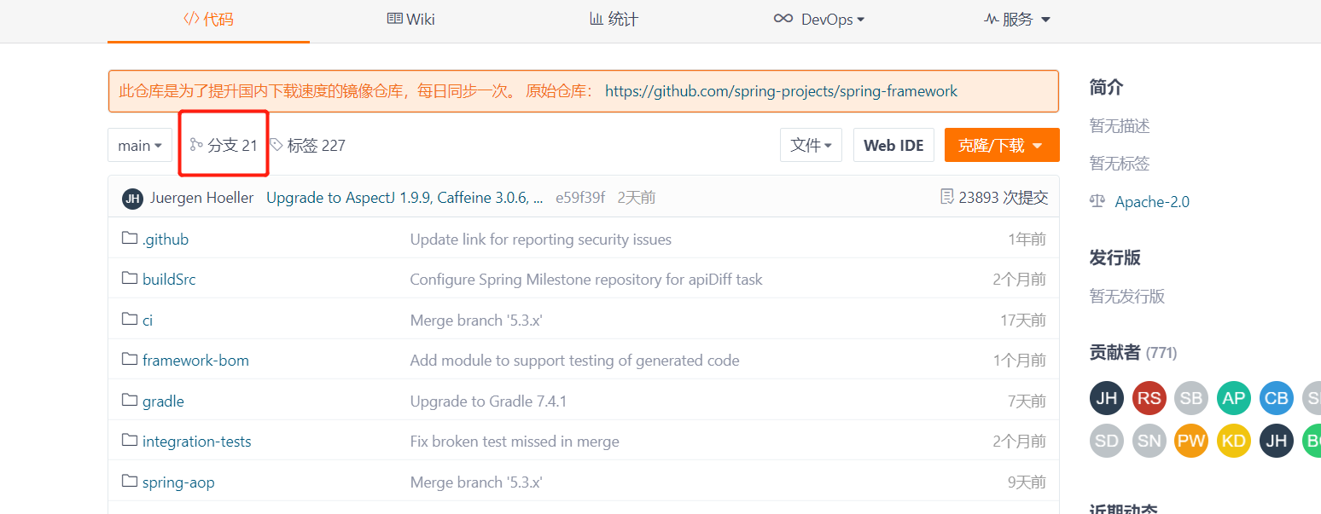The width and height of the screenshot is (1321, 514).
Task: Open Juergen Hoeller's profile link
Action: pos(201,198)
